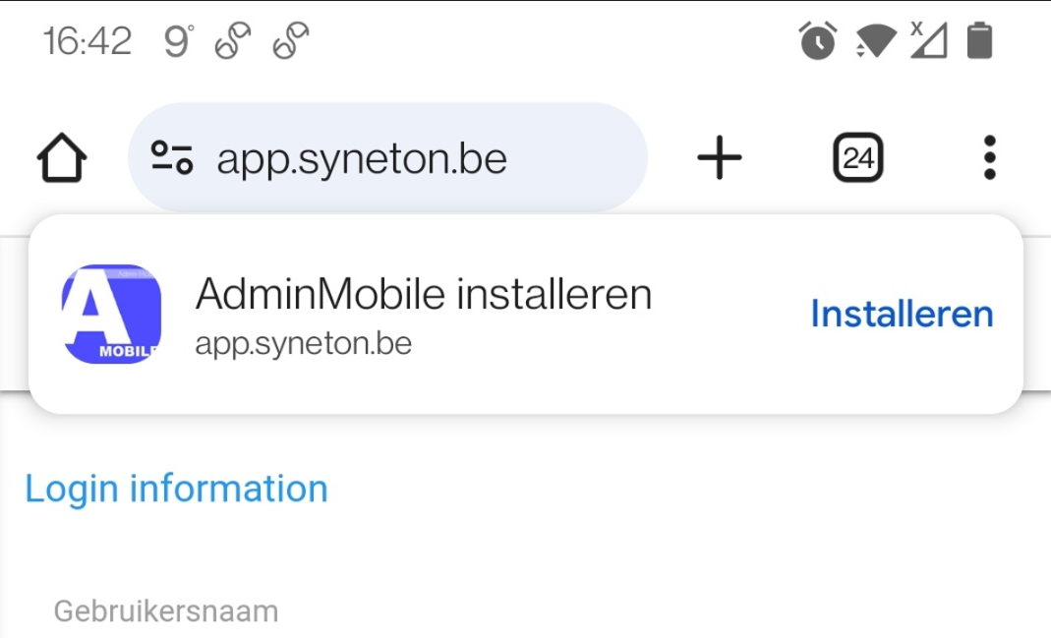Tap the Installeren button

tap(902, 314)
